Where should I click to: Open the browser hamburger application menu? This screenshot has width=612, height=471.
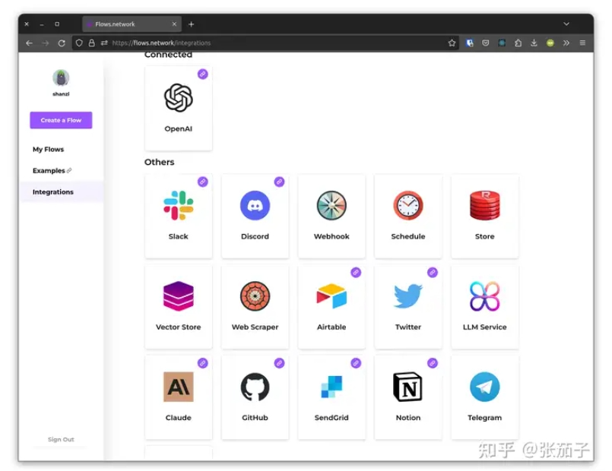582,43
